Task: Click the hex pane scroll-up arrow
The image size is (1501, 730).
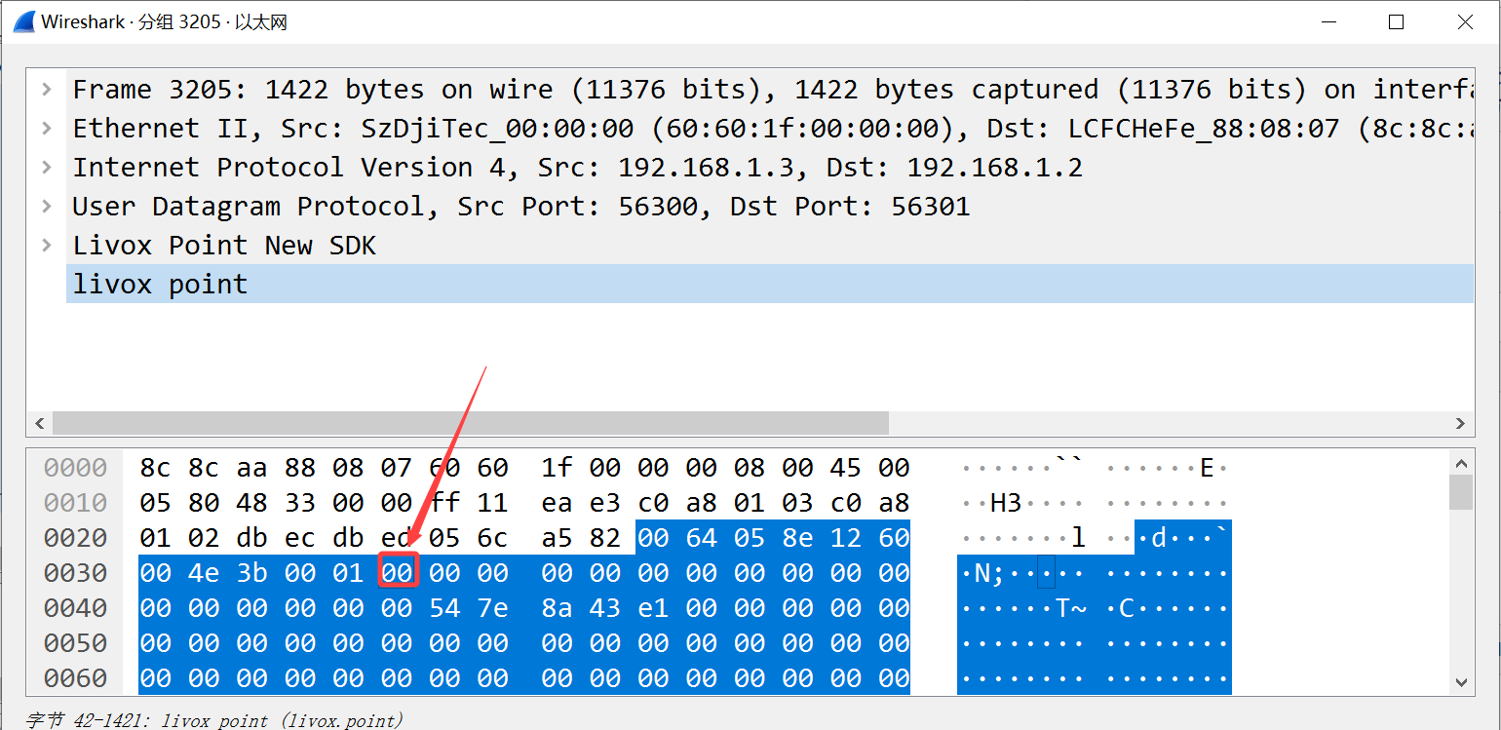Action: click(x=1460, y=464)
